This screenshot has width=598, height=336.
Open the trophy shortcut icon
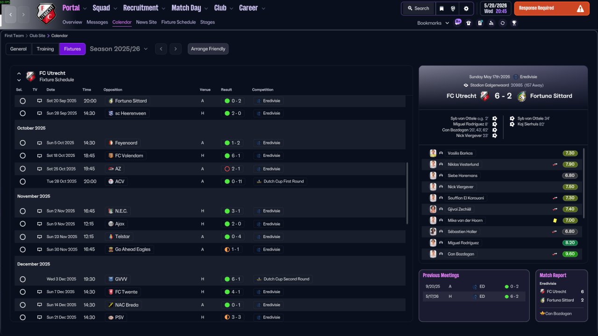coord(514,23)
